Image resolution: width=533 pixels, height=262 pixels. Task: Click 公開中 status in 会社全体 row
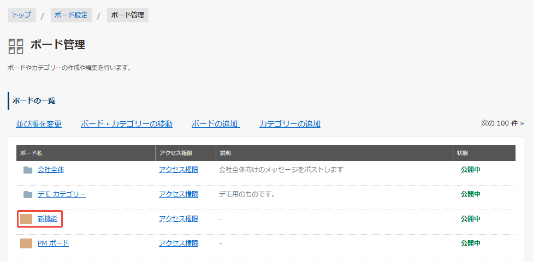[x=470, y=170]
